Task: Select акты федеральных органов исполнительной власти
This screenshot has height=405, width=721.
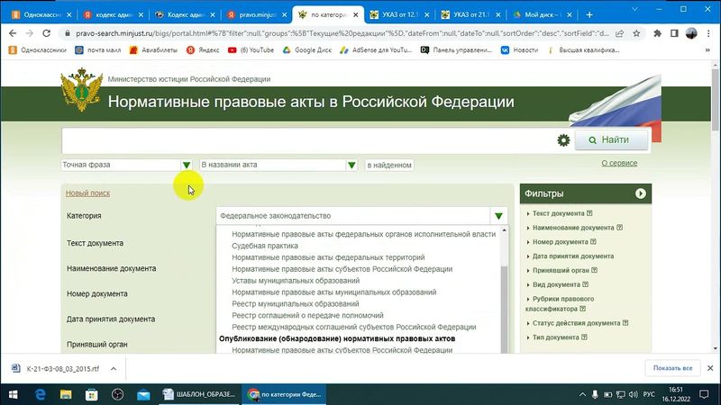Action: (x=364, y=234)
